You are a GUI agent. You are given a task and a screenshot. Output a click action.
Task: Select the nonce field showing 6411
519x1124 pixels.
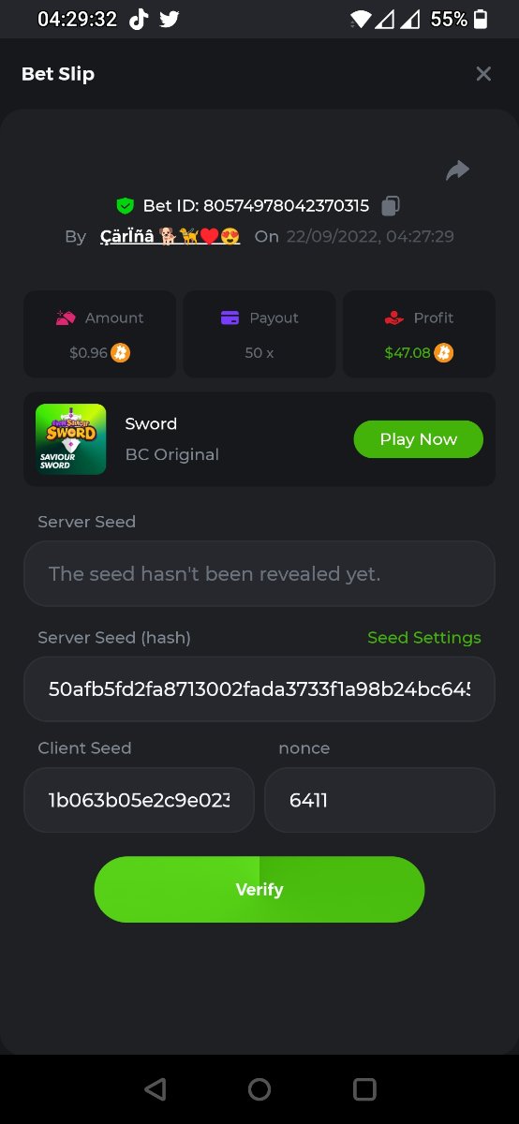[x=379, y=800]
